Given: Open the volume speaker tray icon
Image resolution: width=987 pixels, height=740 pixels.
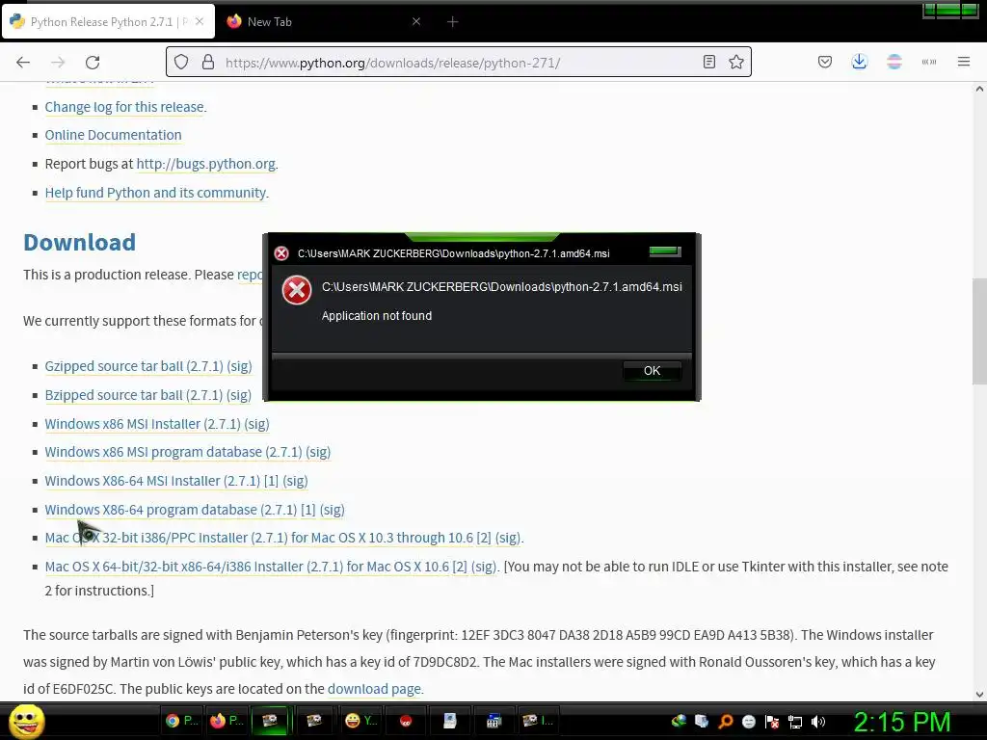Looking at the screenshot, I should click(817, 722).
